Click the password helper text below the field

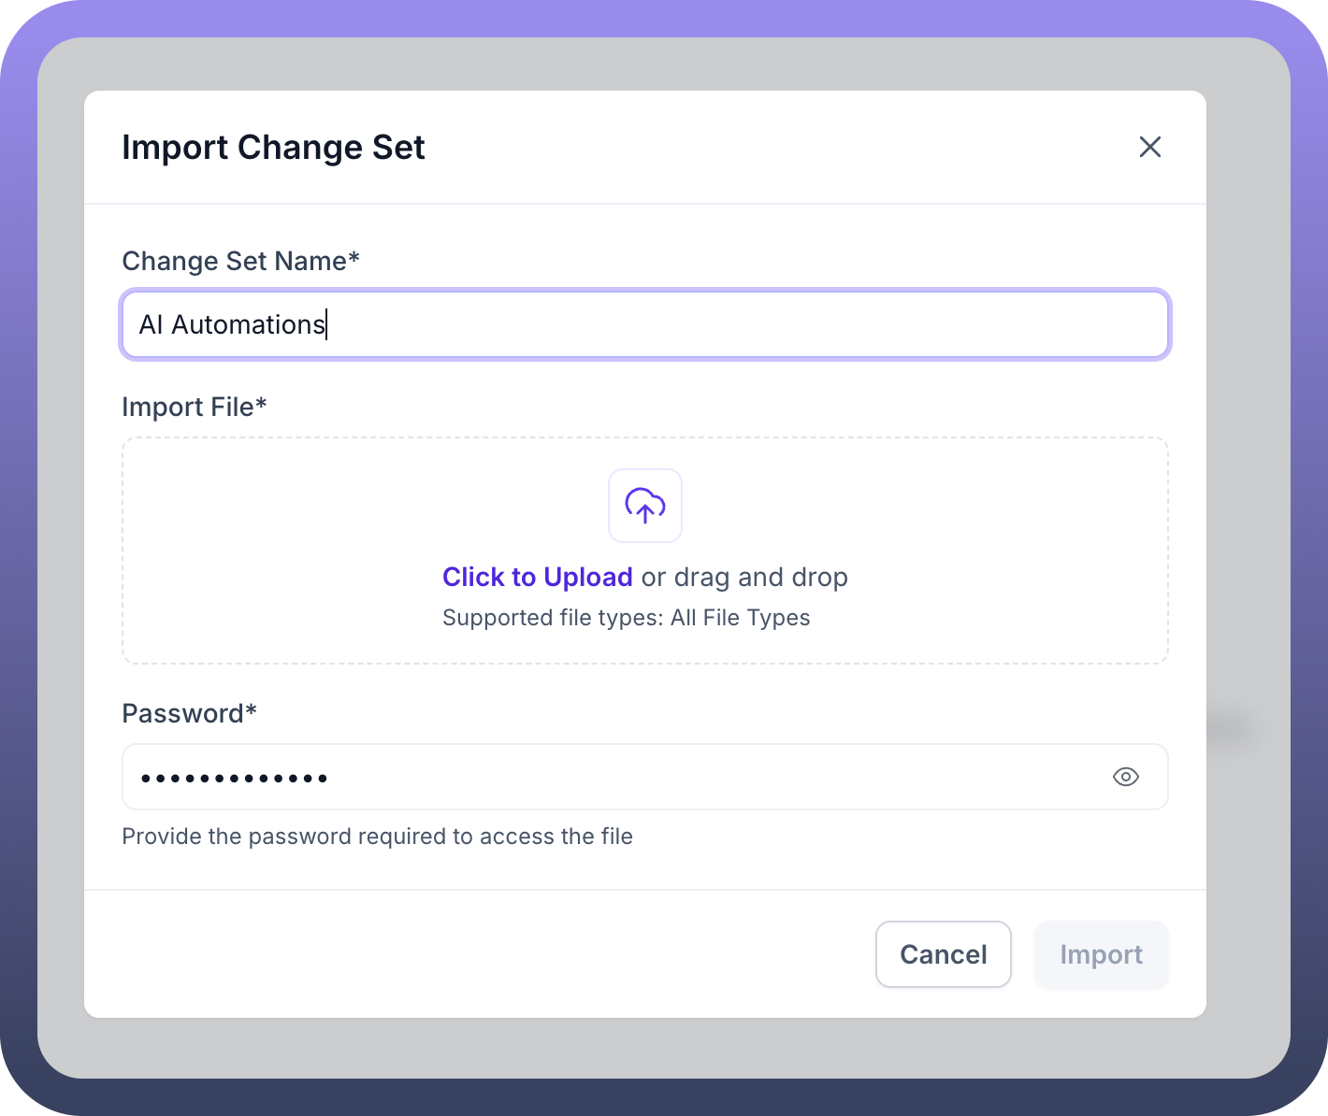point(377,836)
